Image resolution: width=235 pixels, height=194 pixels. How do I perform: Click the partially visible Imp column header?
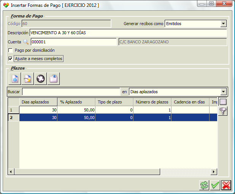tap(213, 102)
